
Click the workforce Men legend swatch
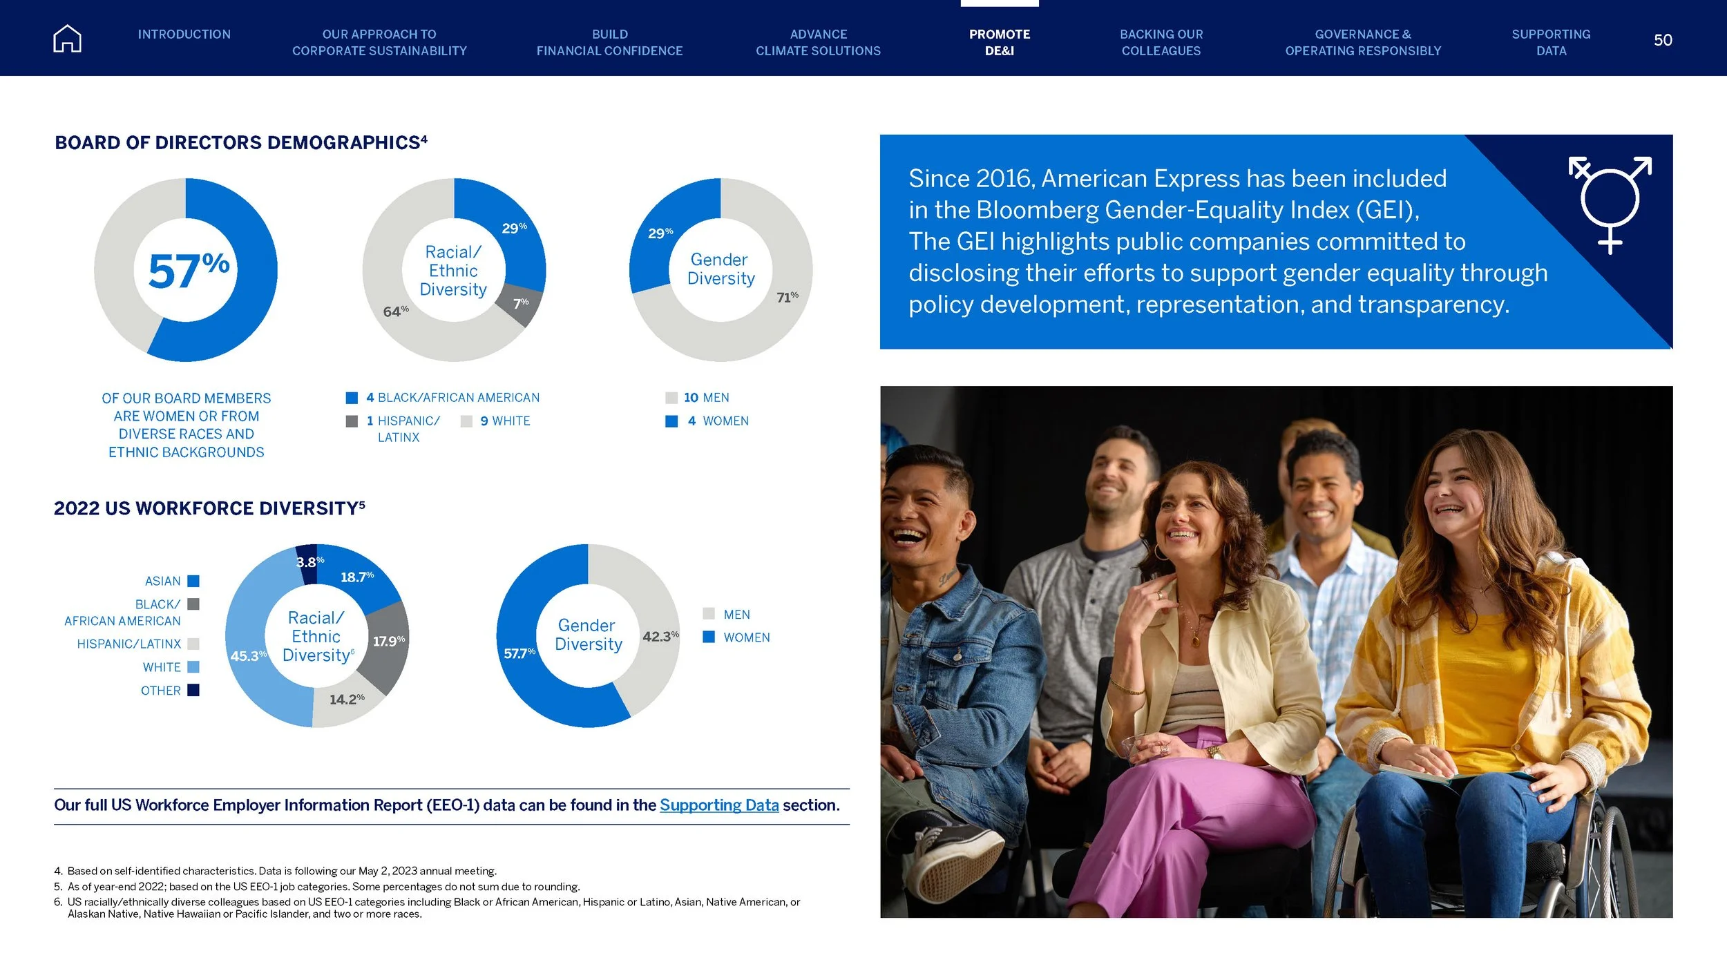708,614
